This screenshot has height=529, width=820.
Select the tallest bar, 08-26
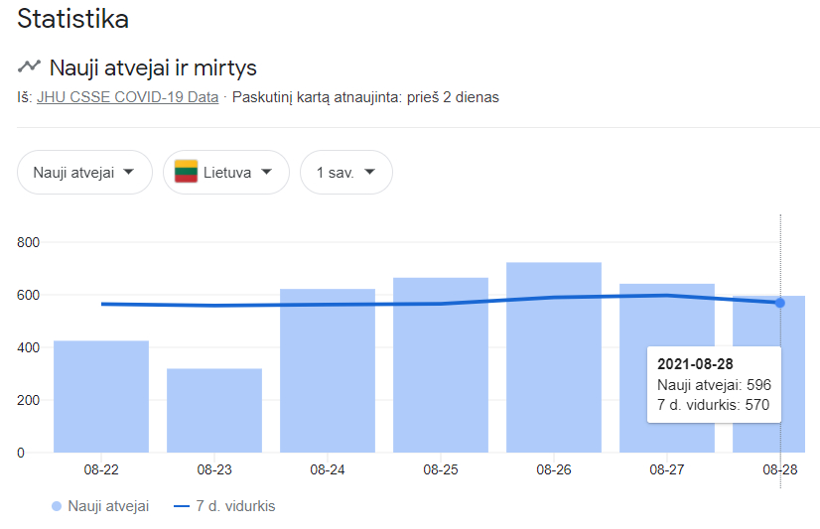pyautogui.click(x=554, y=357)
